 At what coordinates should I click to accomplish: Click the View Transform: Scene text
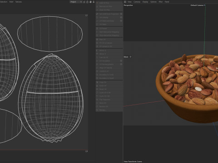pos(133,162)
